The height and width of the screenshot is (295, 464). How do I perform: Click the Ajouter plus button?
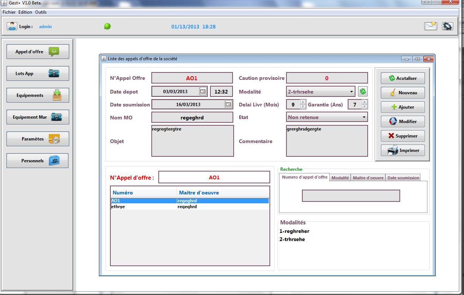click(x=403, y=107)
